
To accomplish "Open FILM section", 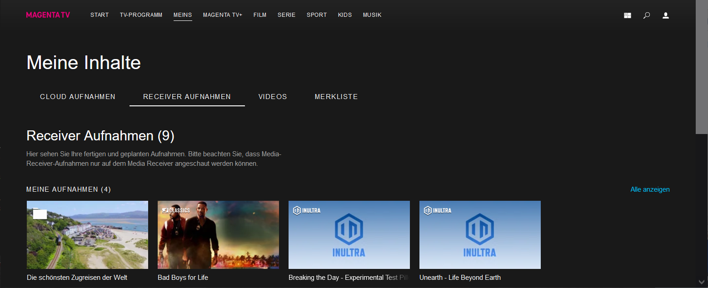I will [x=260, y=15].
